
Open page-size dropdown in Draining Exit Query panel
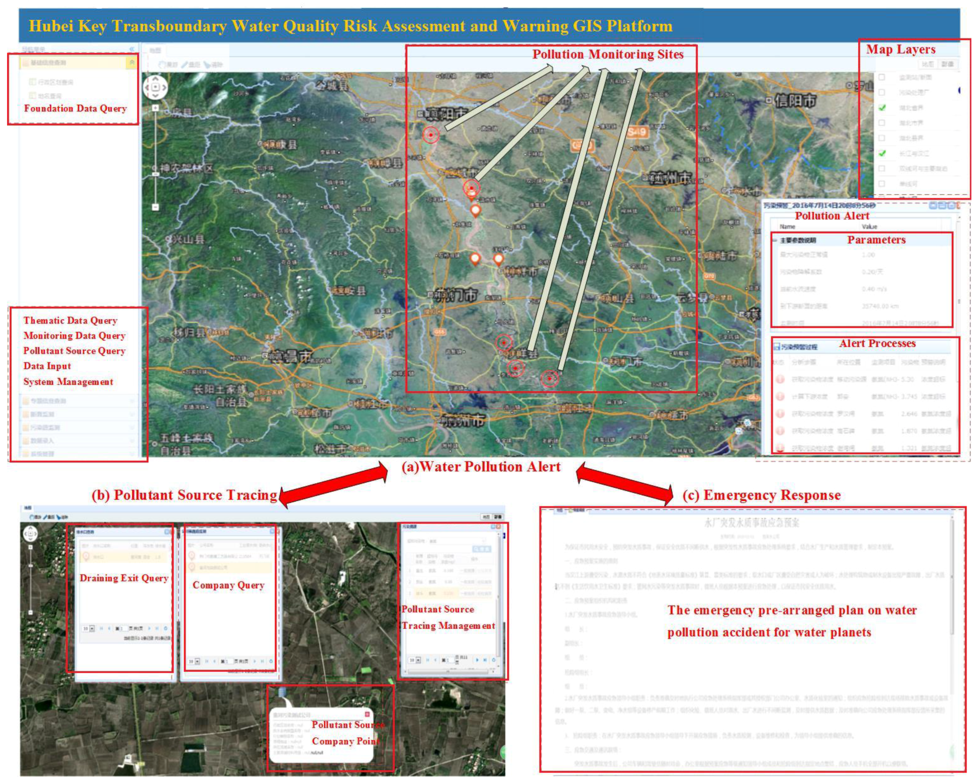click(x=92, y=628)
